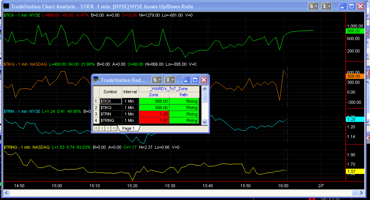Click the 1 Min interval cell for $TICK

(130, 101)
